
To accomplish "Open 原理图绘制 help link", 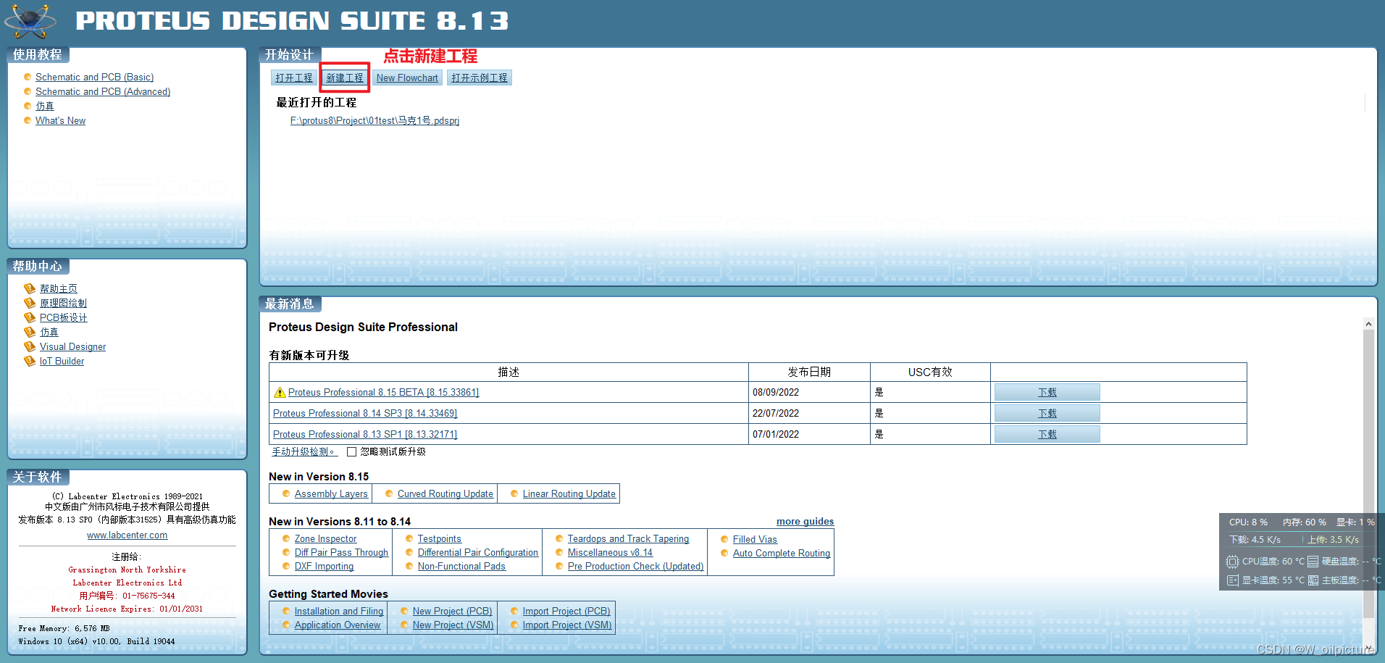I will click(x=63, y=303).
